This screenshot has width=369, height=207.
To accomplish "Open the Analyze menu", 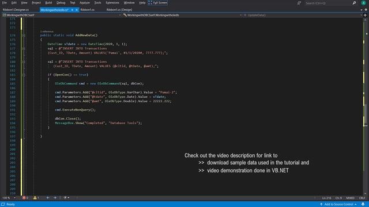I will pos(85,3).
